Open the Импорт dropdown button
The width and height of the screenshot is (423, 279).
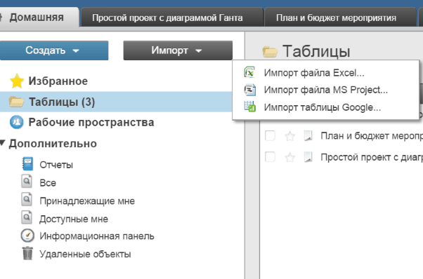coord(178,50)
